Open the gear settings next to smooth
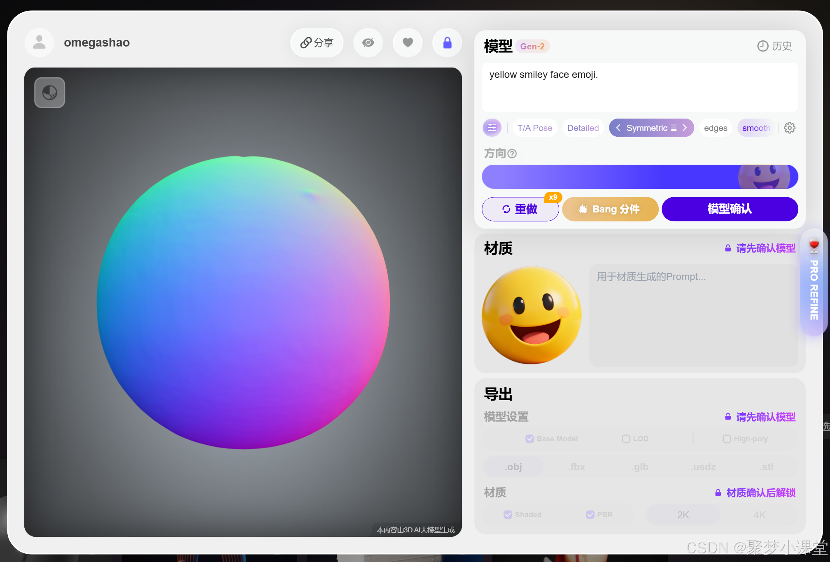This screenshot has height=562, width=830. pos(790,128)
